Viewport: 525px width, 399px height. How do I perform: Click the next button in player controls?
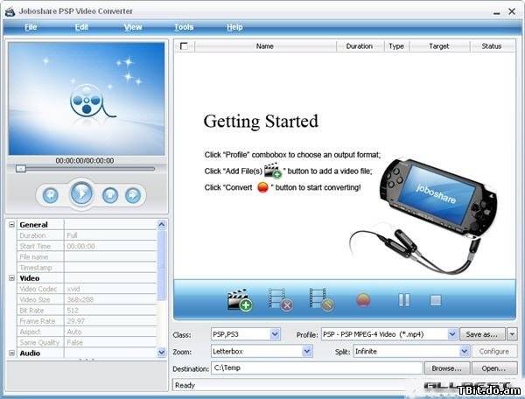point(133,195)
